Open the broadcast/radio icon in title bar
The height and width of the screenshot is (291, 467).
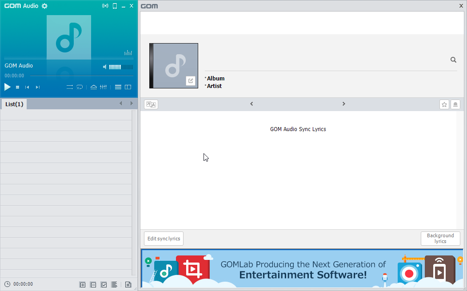pyautogui.click(x=105, y=6)
